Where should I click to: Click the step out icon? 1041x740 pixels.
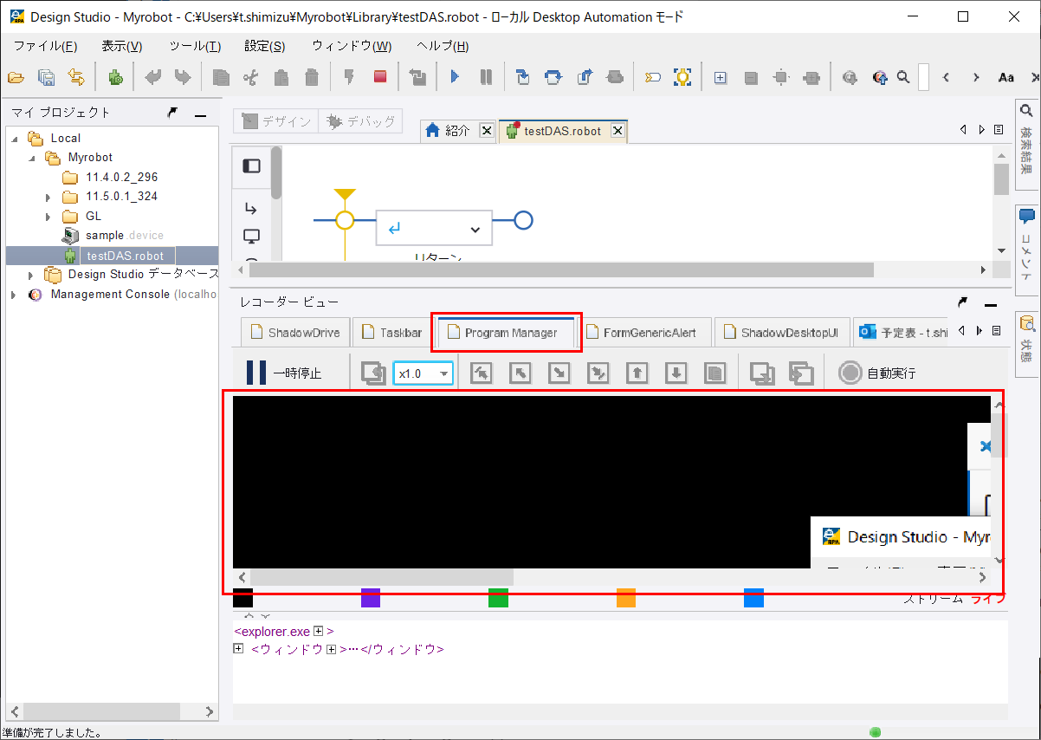click(x=584, y=77)
